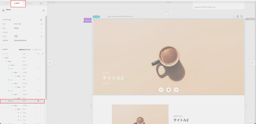Collapse the item 1 <a> layer

point(6,69)
